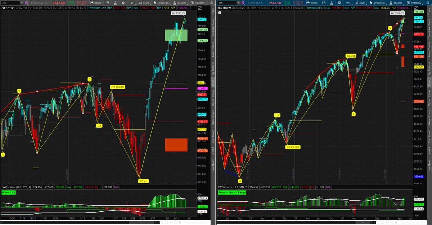Click the exclamation alert icon in right chart
The width and height of the screenshot is (432, 225).
(x=220, y=13)
